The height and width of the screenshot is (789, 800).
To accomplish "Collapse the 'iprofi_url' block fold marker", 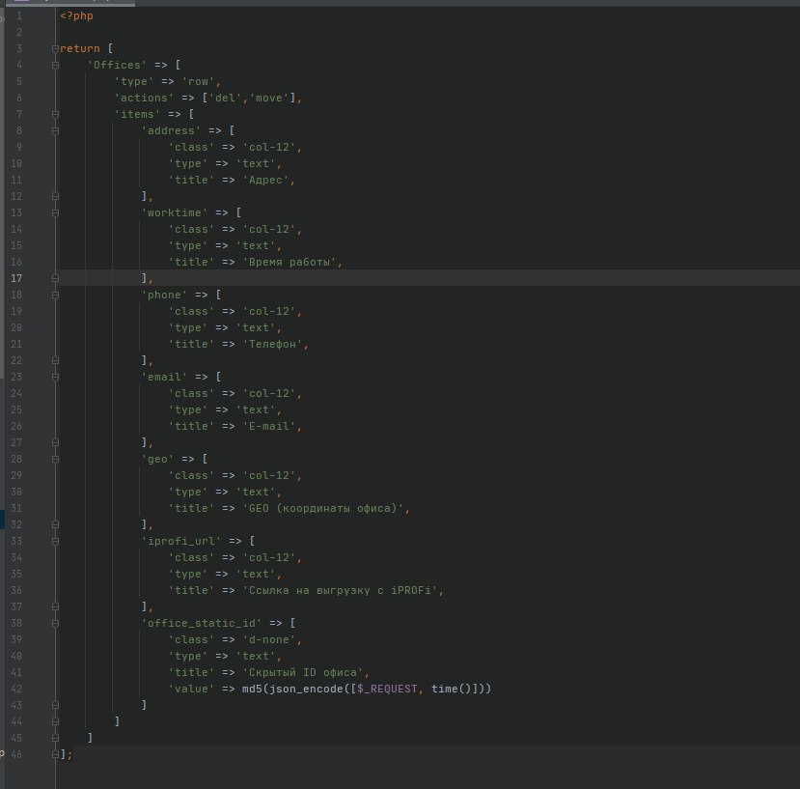I will click(55, 541).
